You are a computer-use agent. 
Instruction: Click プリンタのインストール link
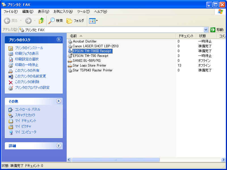29,48
